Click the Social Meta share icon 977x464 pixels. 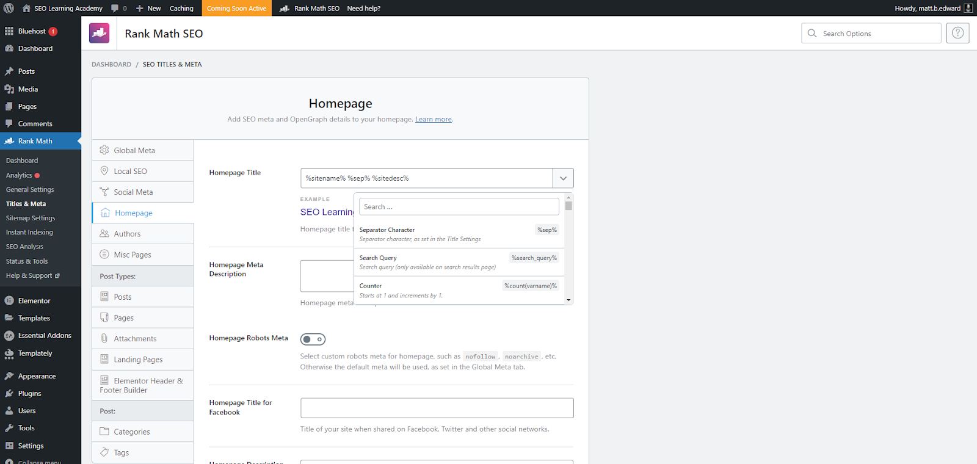coord(104,192)
